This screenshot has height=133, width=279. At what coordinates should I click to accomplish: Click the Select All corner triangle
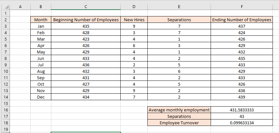coord(6,7)
